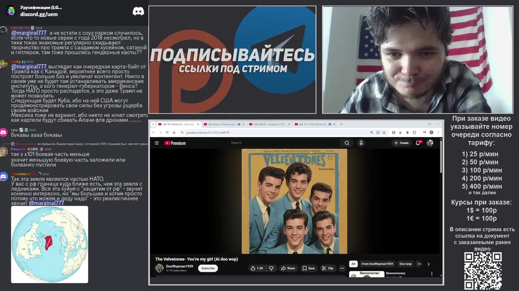Click inside the YouTube search field
This screenshot has width=519, height=291.
click(284, 143)
